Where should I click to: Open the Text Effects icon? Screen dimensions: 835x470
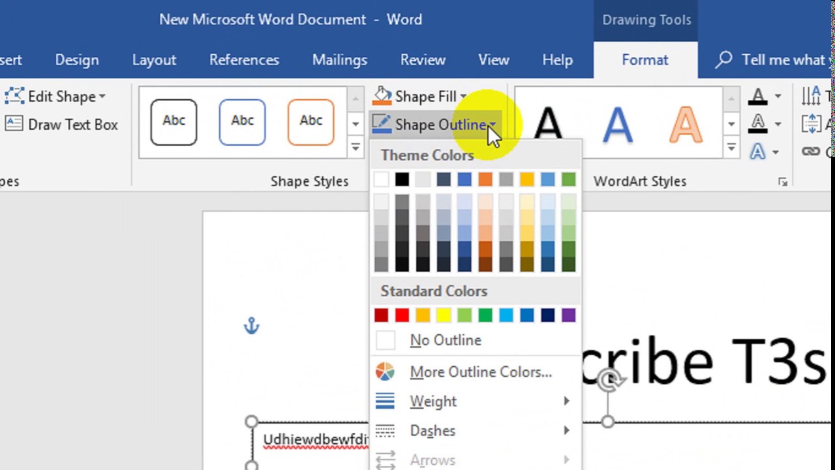(x=757, y=151)
